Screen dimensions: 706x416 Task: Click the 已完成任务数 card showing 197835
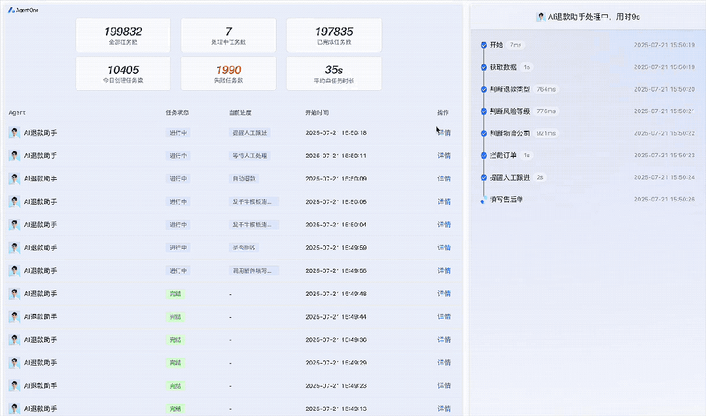point(334,35)
